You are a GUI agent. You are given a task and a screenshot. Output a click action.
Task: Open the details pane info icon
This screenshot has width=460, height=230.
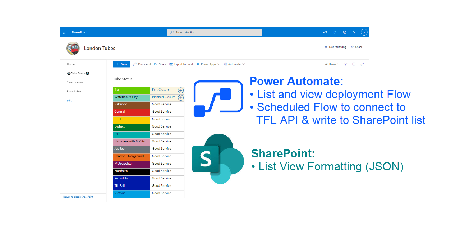click(x=354, y=64)
